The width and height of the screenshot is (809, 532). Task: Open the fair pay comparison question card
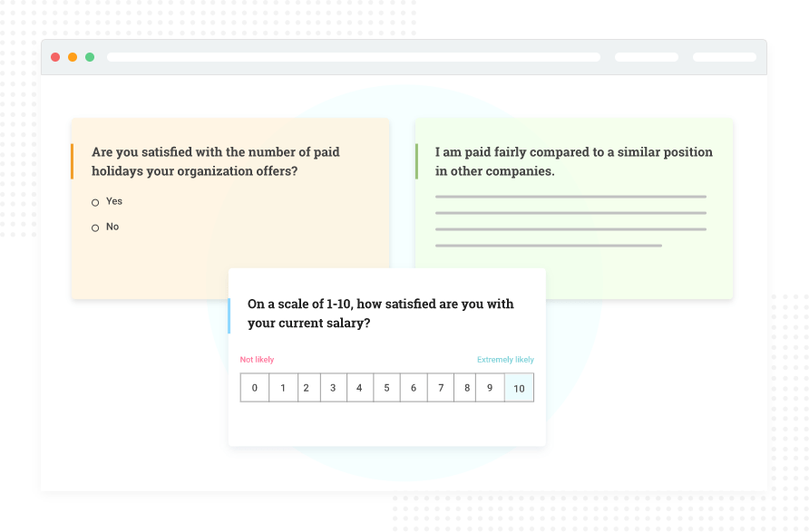click(x=573, y=207)
